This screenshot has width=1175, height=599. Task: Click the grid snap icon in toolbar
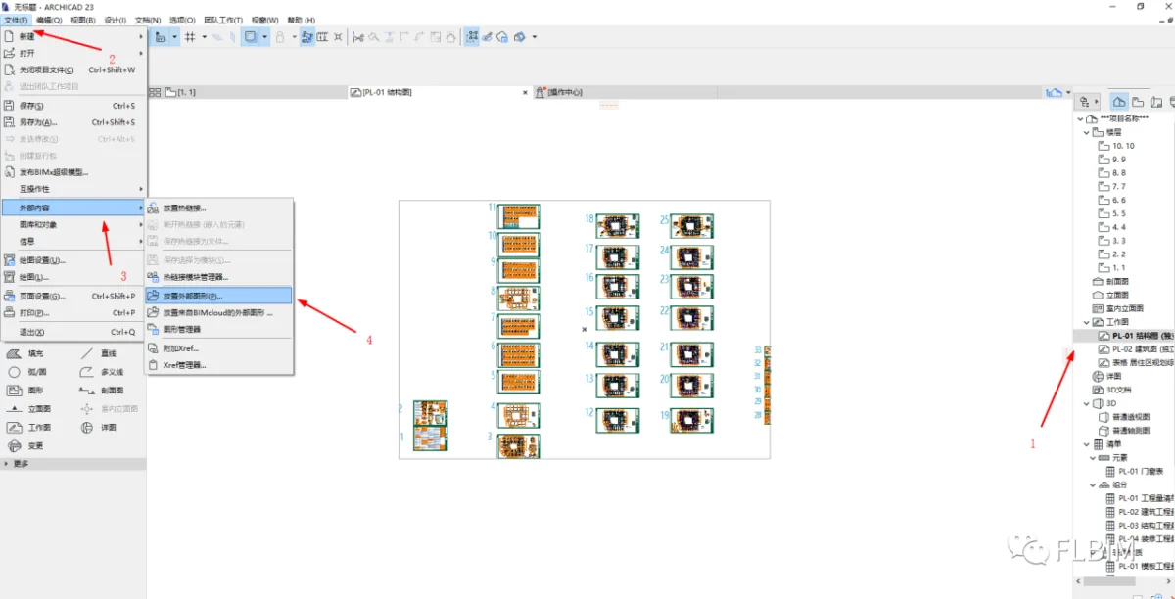(x=190, y=37)
